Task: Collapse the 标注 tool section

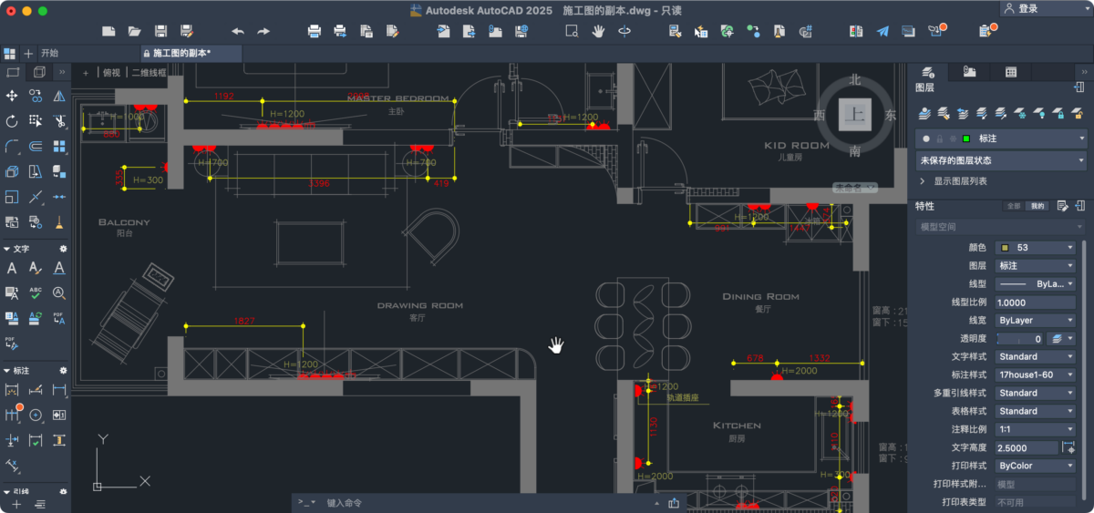Action: (x=7, y=371)
